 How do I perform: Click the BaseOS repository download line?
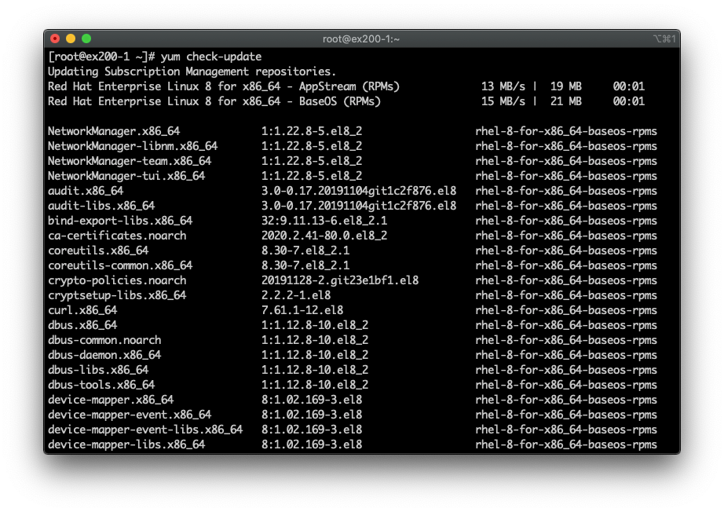[216, 101]
